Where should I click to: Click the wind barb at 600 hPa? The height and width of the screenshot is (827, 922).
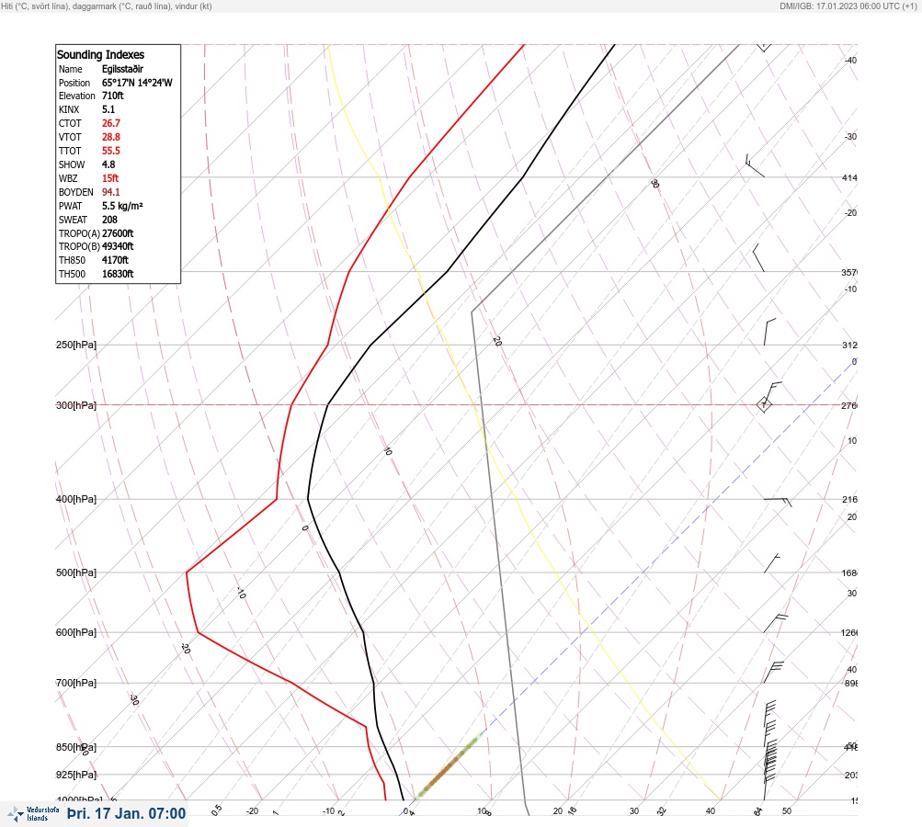click(776, 623)
